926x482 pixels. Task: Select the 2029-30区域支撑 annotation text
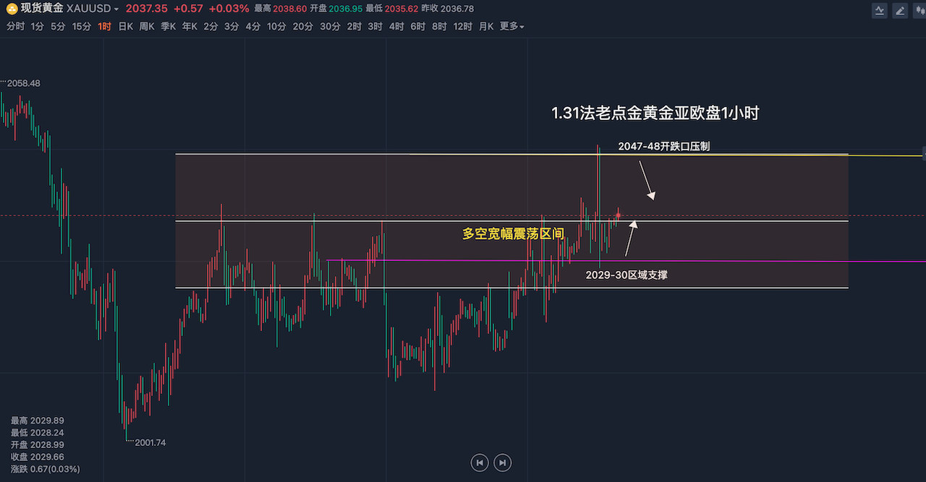click(x=626, y=275)
